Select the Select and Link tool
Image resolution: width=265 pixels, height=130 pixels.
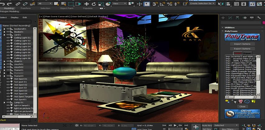(18, 4)
